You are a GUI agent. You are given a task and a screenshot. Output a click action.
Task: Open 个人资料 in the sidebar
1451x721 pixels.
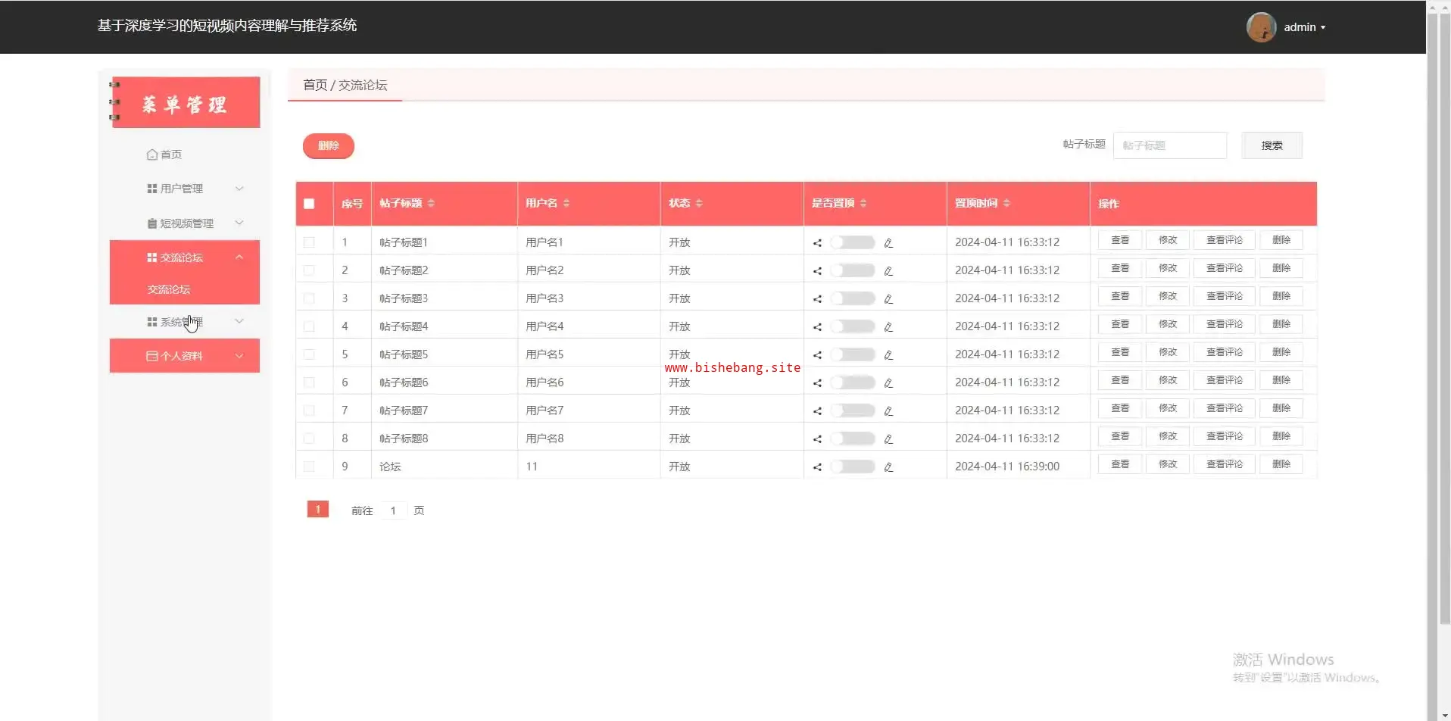click(182, 356)
